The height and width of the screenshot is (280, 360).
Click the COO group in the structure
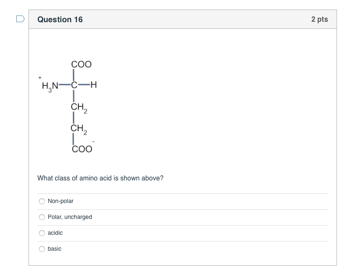pos(80,64)
